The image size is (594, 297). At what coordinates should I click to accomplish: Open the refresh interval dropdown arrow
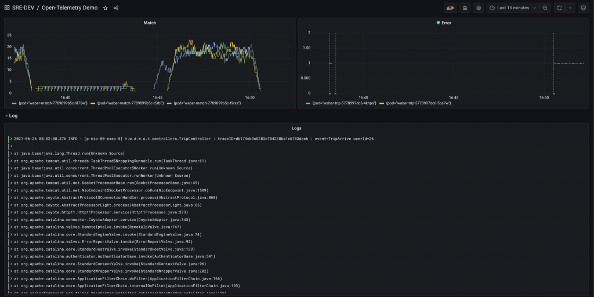click(x=570, y=8)
